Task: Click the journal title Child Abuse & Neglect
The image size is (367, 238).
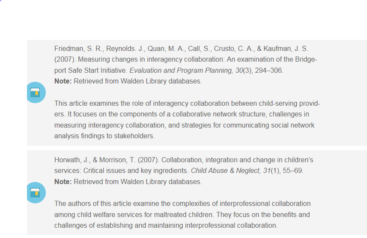Action: pyautogui.click(x=226, y=171)
